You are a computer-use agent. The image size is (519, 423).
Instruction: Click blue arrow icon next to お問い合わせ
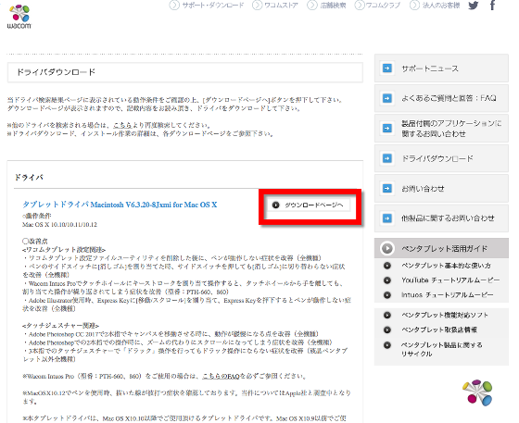[387, 189]
